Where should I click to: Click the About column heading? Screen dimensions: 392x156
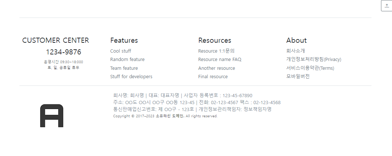pos(296,41)
